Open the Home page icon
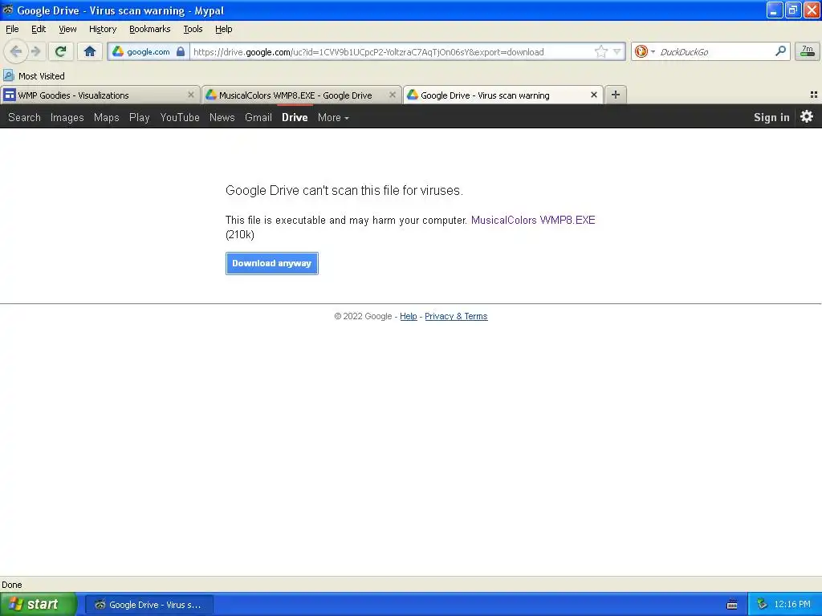822x616 pixels. (90, 51)
